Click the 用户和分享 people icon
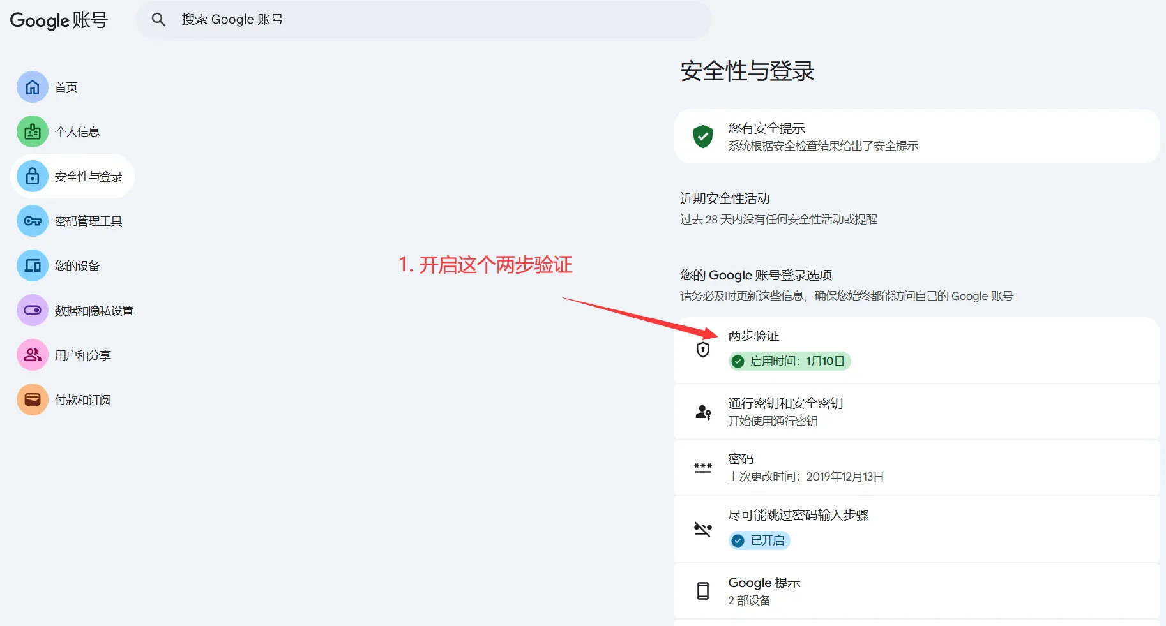1166x626 pixels. (x=32, y=355)
